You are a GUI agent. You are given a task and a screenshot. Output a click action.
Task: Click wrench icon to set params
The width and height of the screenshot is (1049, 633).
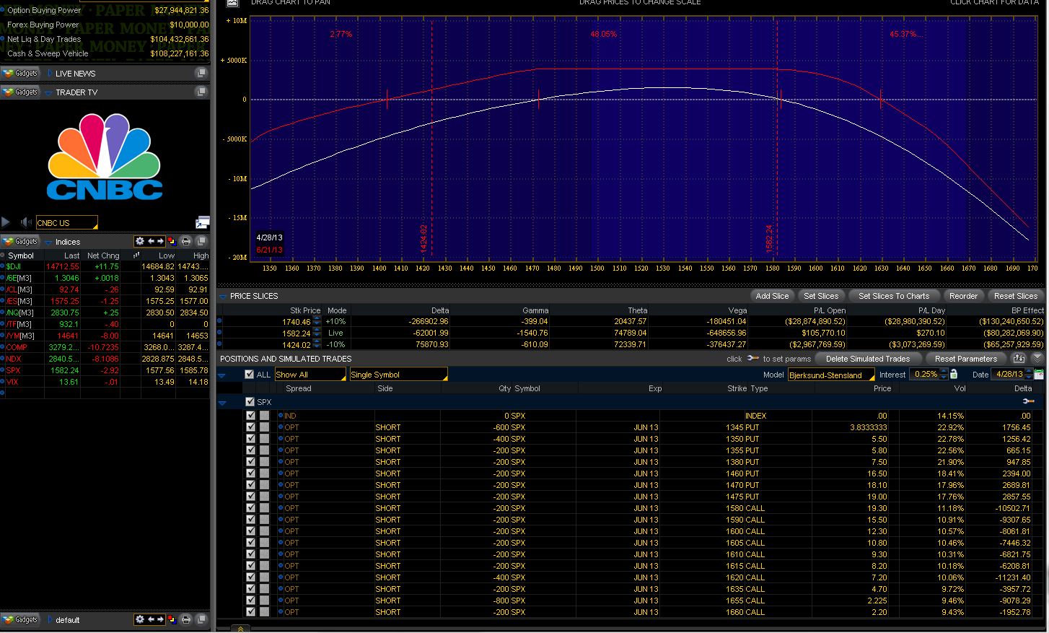[x=752, y=359]
